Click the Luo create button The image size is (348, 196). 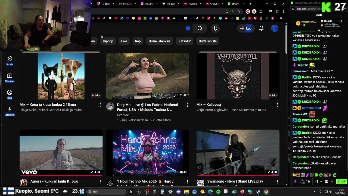pos(246,28)
